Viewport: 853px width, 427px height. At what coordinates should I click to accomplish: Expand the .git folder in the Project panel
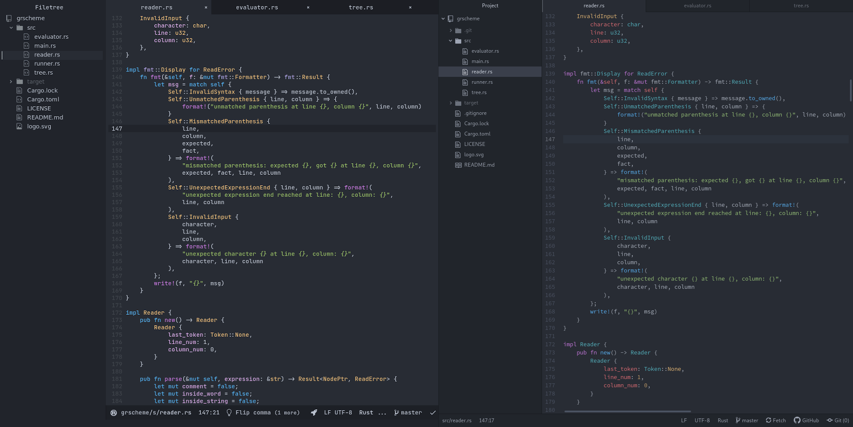pyautogui.click(x=450, y=31)
